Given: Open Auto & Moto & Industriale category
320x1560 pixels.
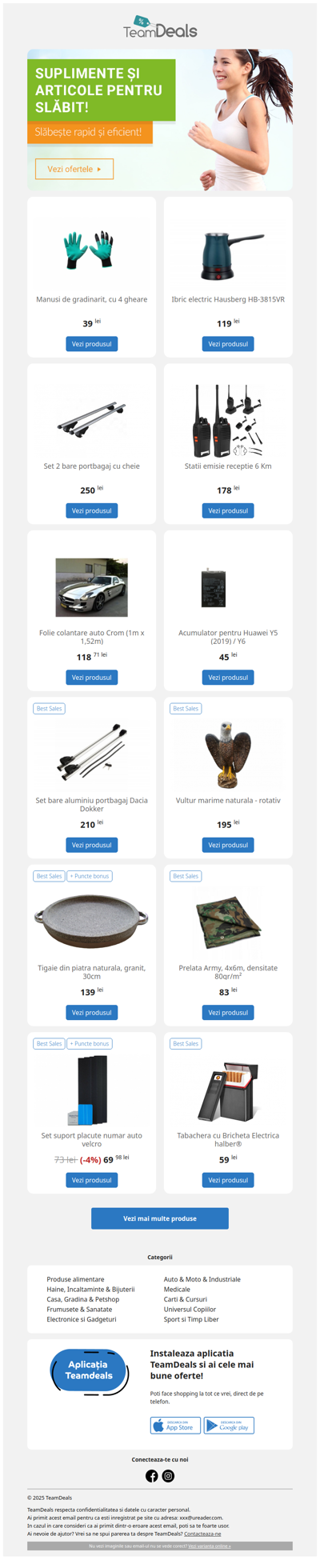Looking at the screenshot, I should coord(202,1279).
